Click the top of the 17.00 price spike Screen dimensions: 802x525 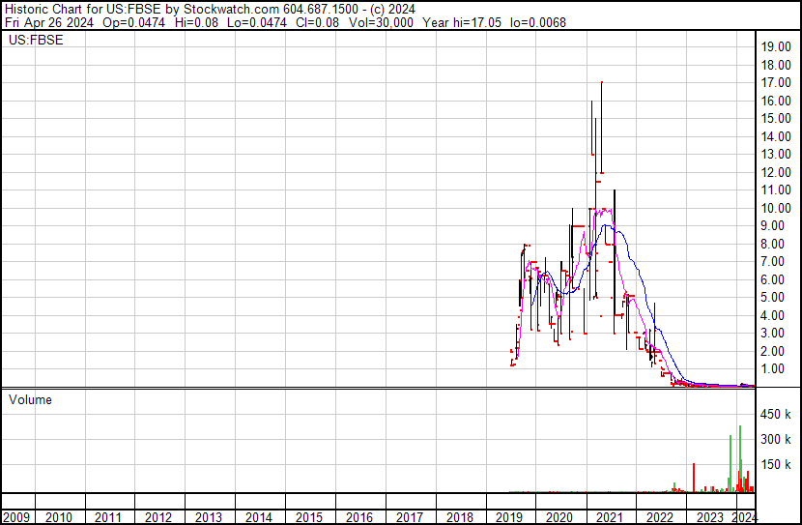[x=602, y=83]
